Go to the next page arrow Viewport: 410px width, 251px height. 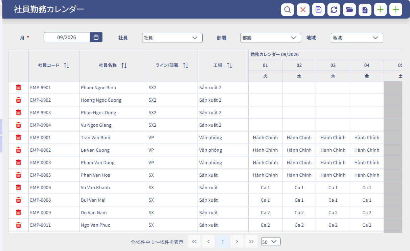237,242
